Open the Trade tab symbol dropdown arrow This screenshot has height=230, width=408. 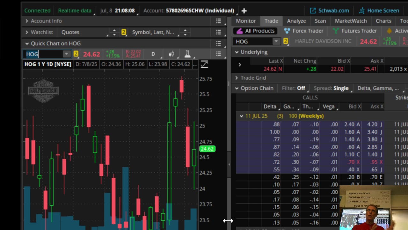(276, 41)
